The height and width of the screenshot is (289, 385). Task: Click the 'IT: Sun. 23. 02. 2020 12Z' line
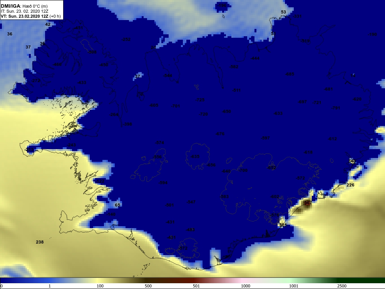(25, 11)
